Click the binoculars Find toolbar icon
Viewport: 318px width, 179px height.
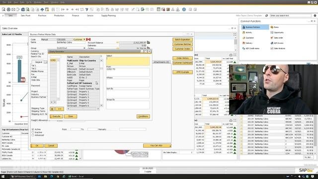[53, 9]
